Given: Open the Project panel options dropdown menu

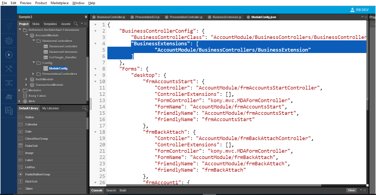Looking at the screenshot, I should coord(83,24).
